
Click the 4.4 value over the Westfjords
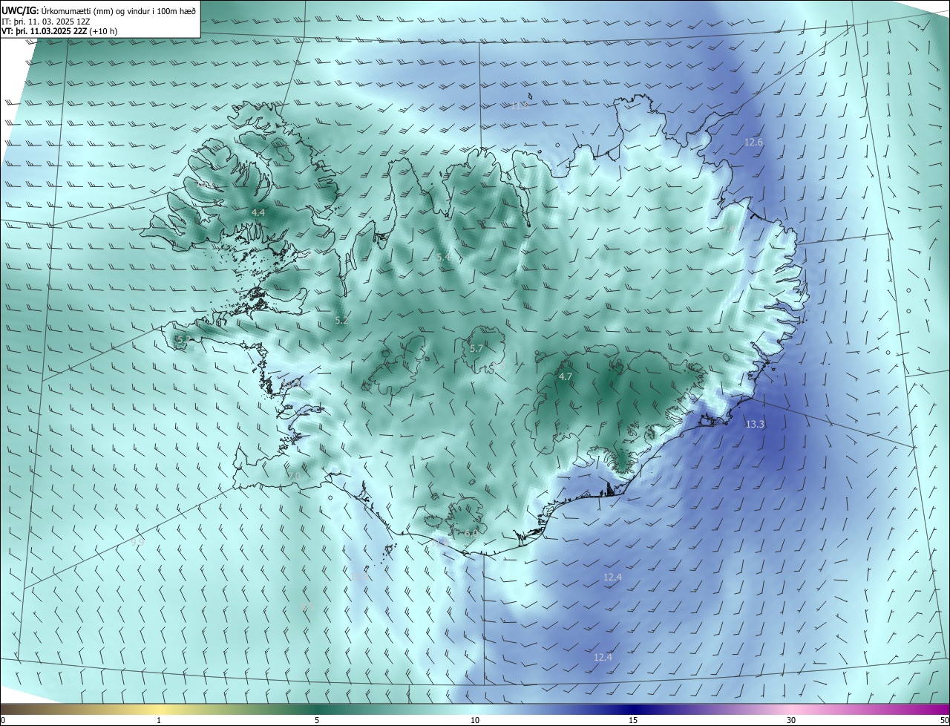pyautogui.click(x=258, y=213)
